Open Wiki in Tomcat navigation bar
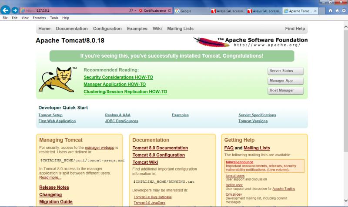 (157, 29)
